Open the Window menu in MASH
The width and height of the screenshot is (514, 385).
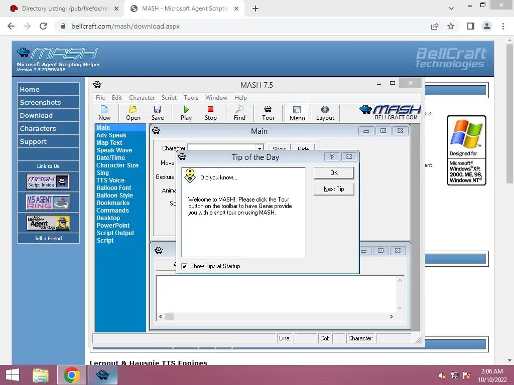[216, 98]
